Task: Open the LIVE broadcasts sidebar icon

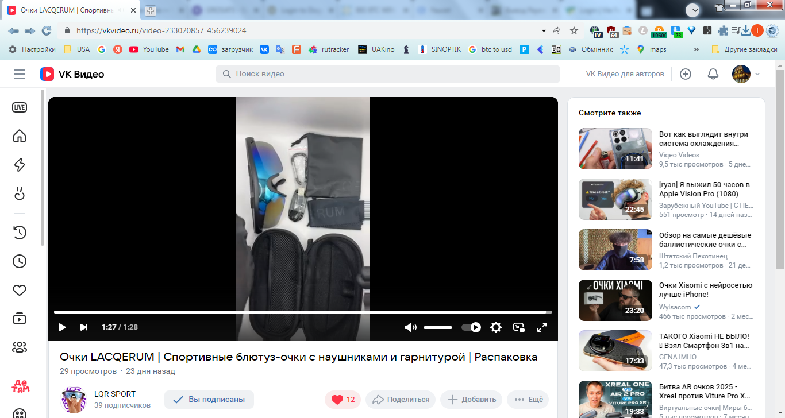Action: [x=20, y=107]
